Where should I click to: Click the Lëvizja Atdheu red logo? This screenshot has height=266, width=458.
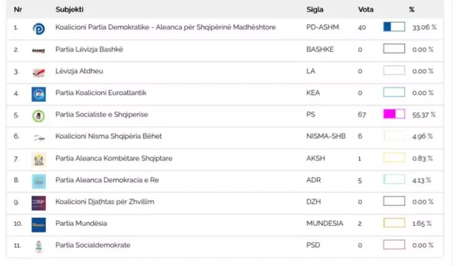click(x=39, y=73)
